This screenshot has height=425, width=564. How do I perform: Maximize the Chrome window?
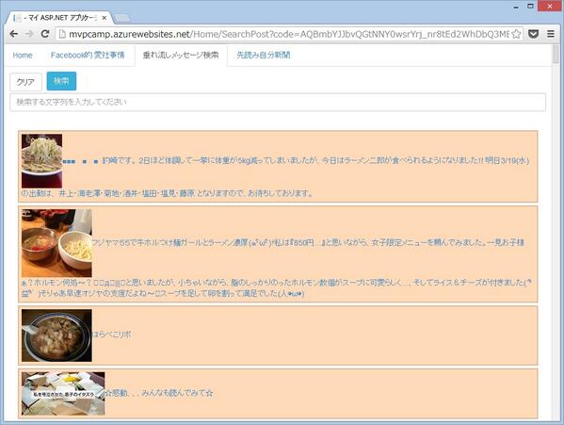click(x=530, y=6)
